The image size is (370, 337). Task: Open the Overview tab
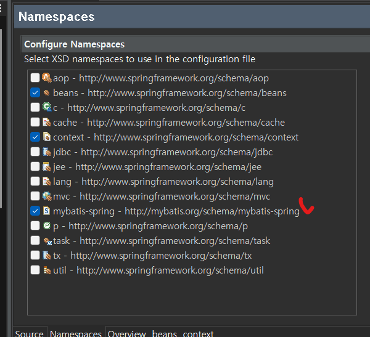[126, 333]
